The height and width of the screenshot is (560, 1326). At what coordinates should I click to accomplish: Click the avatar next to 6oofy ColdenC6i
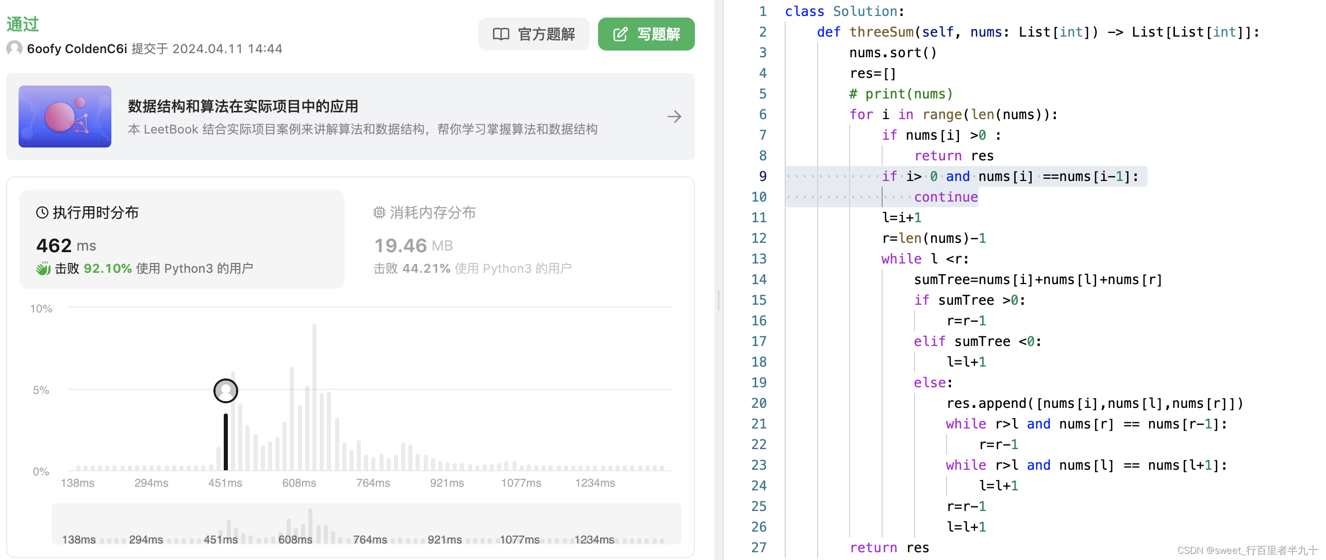point(14,48)
